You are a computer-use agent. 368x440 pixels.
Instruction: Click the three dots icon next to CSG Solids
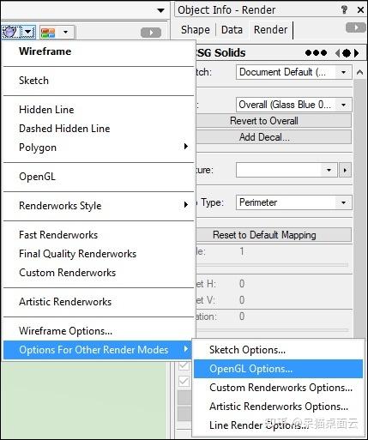click(x=316, y=53)
